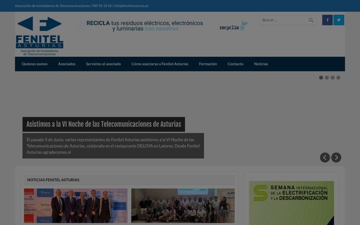Open Quienes somos menu item

point(34,64)
